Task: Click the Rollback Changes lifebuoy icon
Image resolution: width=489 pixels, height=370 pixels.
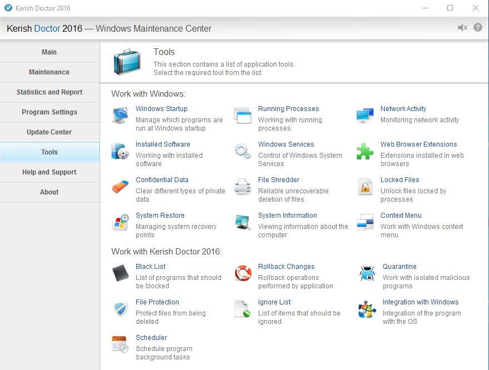Action: pos(243,273)
